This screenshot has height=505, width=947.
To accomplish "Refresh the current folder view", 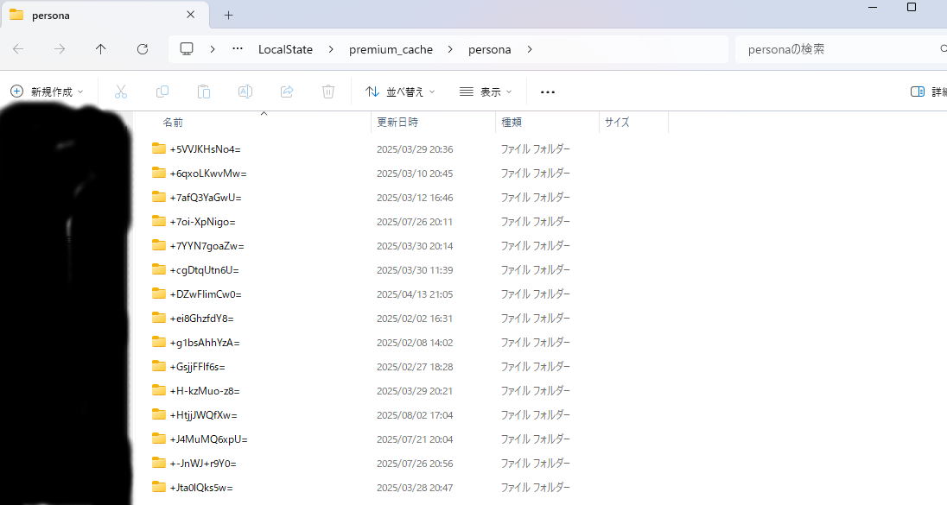I will (x=143, y=49).
